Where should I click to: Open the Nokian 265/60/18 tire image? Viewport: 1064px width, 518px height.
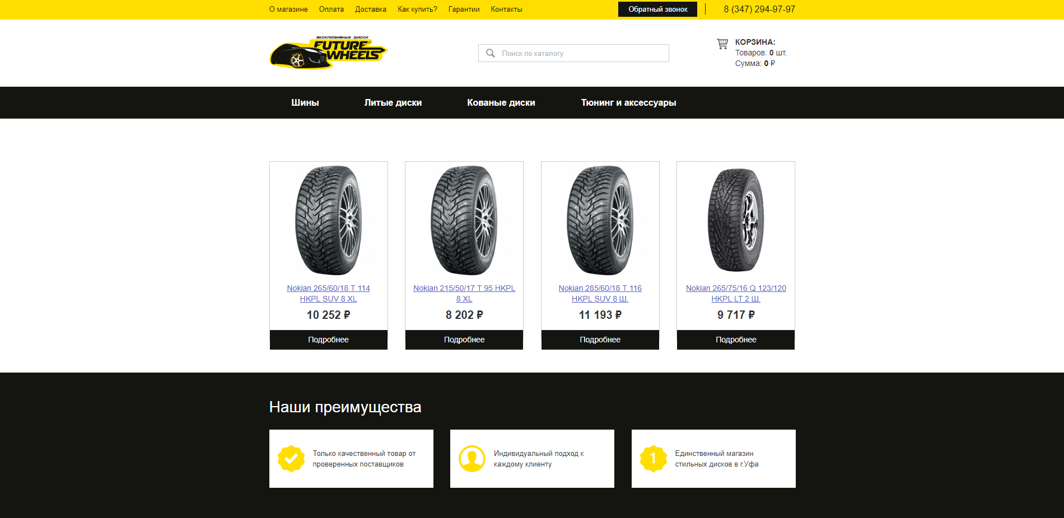(329, 220)
